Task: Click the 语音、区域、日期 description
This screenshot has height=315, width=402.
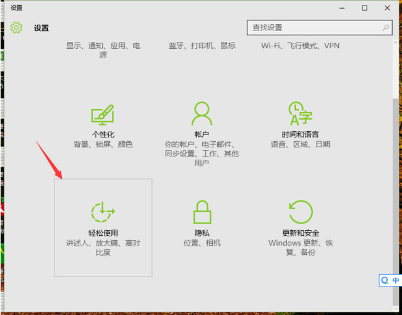Action: [x=300, y=144]
